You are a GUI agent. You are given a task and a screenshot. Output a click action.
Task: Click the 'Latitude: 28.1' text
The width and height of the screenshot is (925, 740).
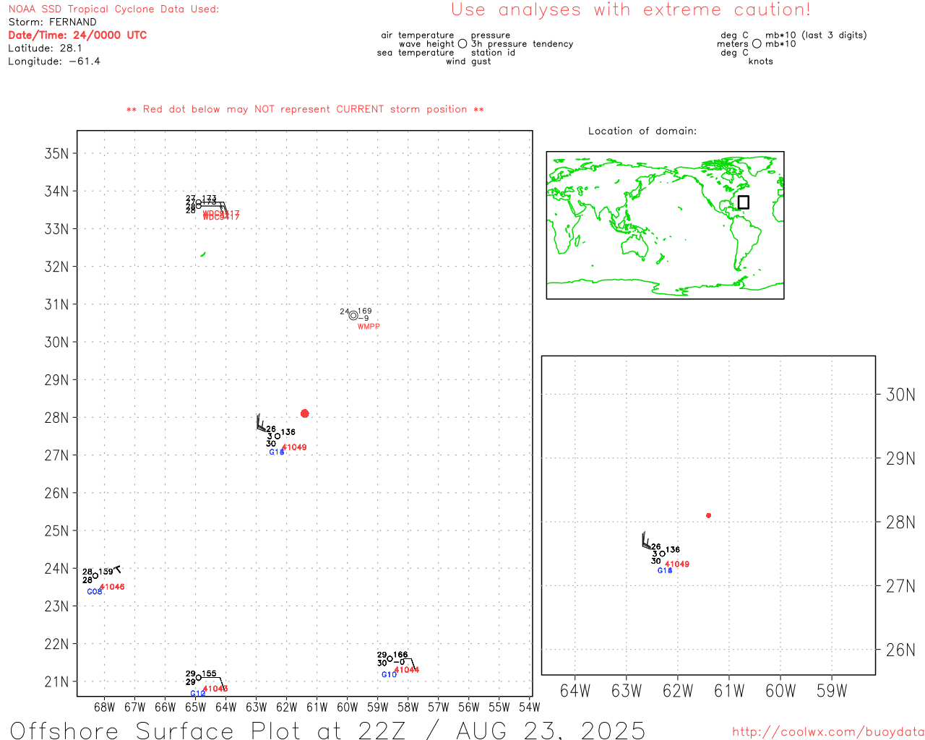point(45,48)
